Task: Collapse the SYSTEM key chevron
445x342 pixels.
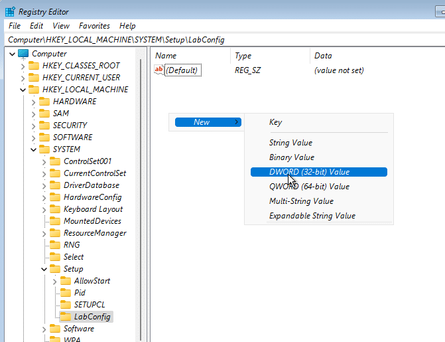Action: coord(33,149)
